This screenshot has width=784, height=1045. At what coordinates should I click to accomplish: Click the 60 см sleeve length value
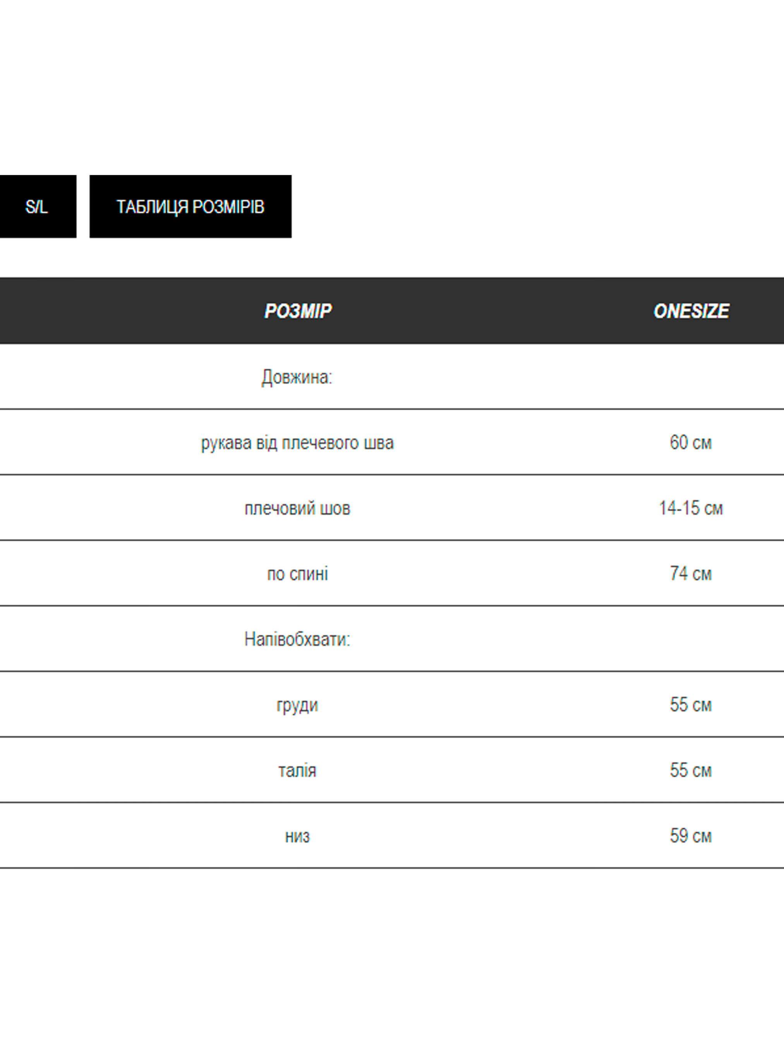click(x=690, y=443)
